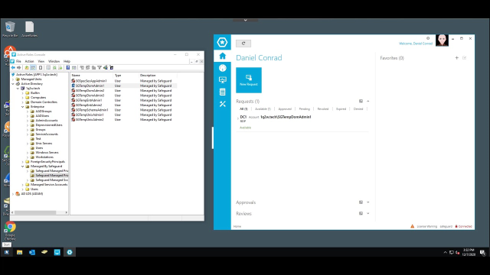Open the Home view in Safeguard sidebar
The width and height of the screenshot is (490, 275).
pyautogui.click(x=223, y=56)
